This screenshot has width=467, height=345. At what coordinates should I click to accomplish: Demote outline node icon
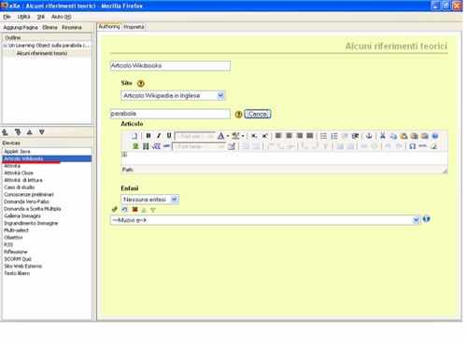point(18,132)
